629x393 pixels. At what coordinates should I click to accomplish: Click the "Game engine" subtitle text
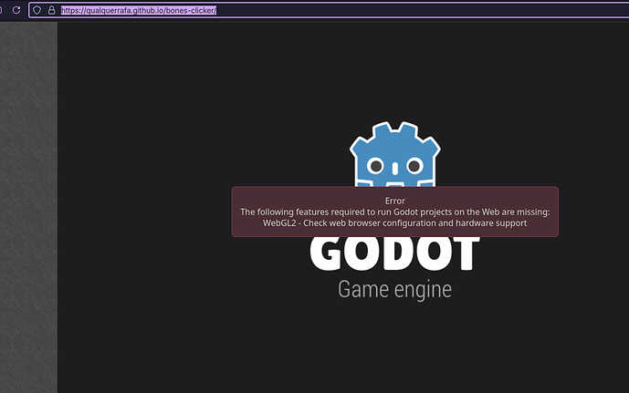(395, 290)
